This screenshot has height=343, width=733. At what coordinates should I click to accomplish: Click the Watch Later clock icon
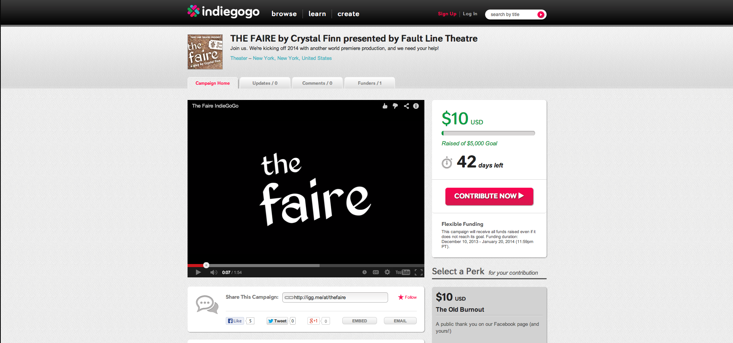[364, 272]
